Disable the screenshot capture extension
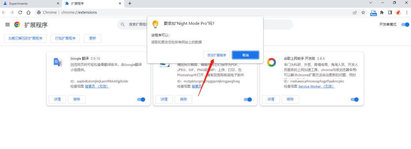 [248, 100]
